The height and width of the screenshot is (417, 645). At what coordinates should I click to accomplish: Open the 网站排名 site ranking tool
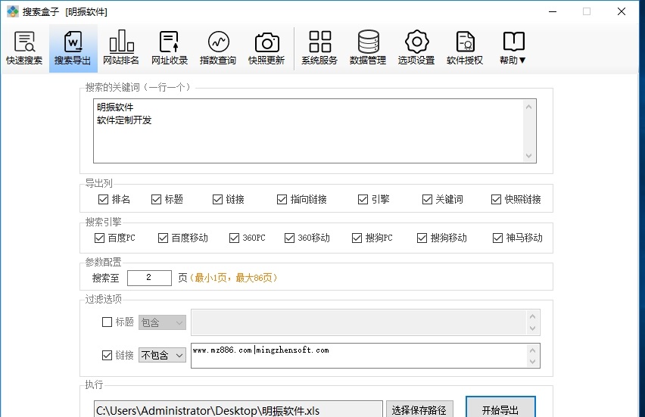(121, 48)
